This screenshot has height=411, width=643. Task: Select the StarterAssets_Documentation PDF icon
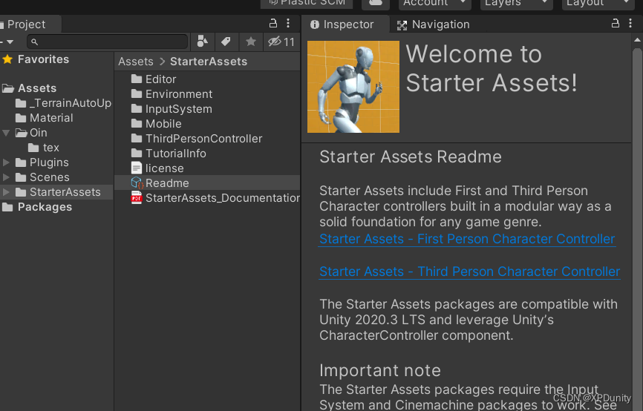[x=136, y=198]
